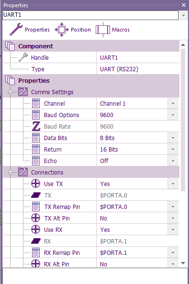
Task: Click the list icon beside Baud Options
Action: [x=36, y=115]
